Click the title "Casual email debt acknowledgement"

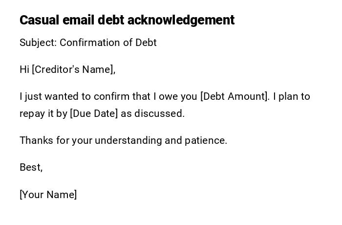coord(127,20)
